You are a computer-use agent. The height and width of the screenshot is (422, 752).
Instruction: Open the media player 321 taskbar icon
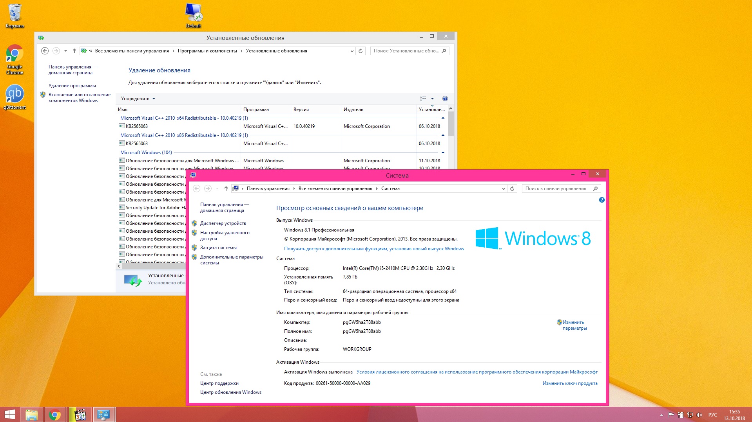click(x=80, y=415)
